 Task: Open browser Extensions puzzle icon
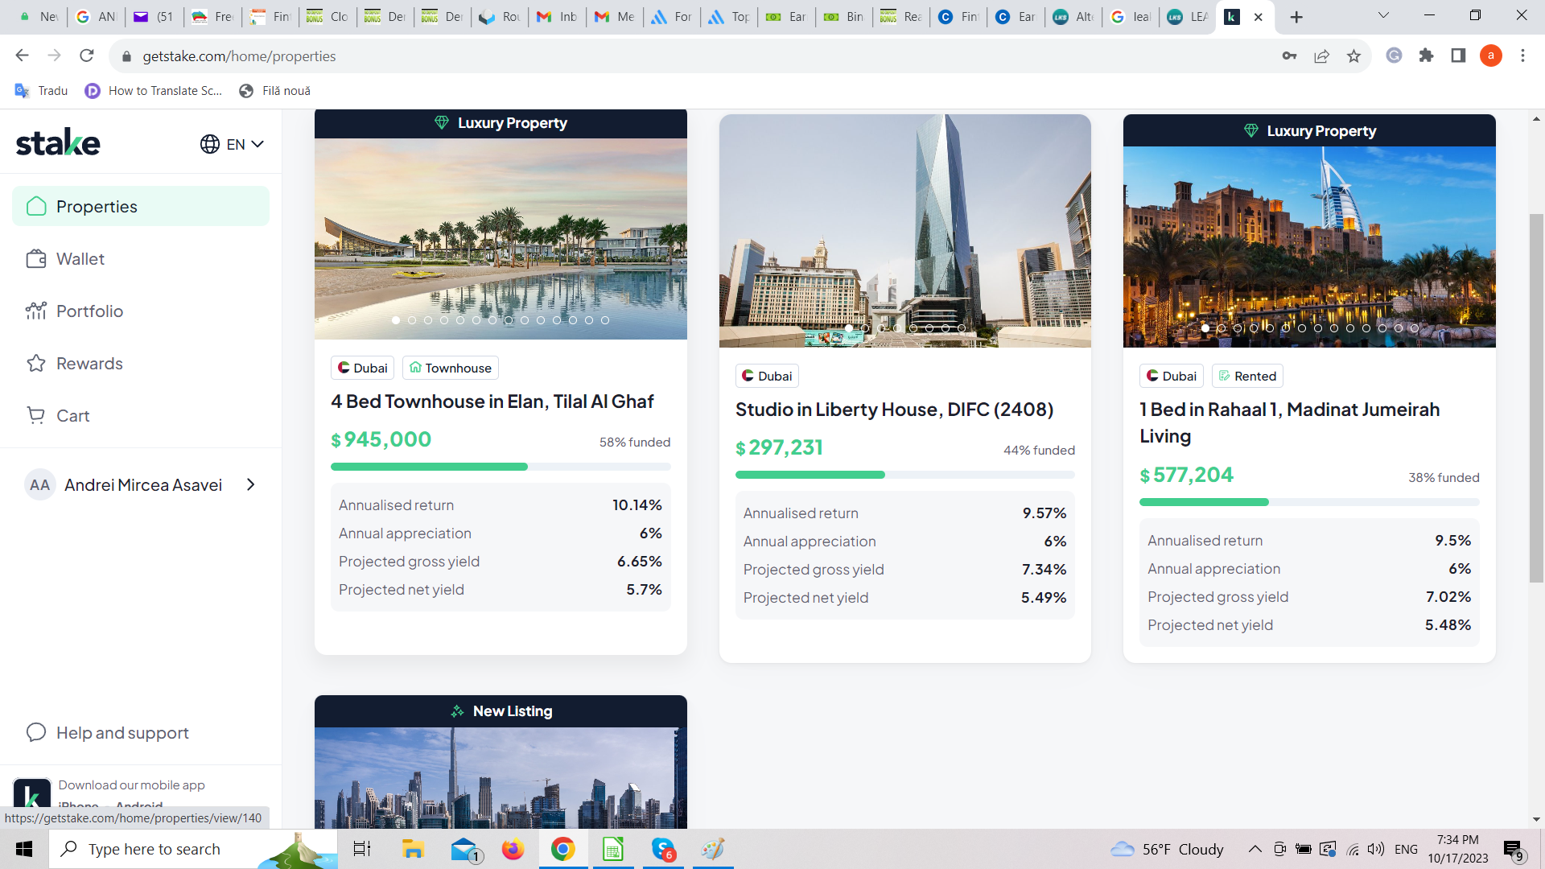(x=1426, y=56)
